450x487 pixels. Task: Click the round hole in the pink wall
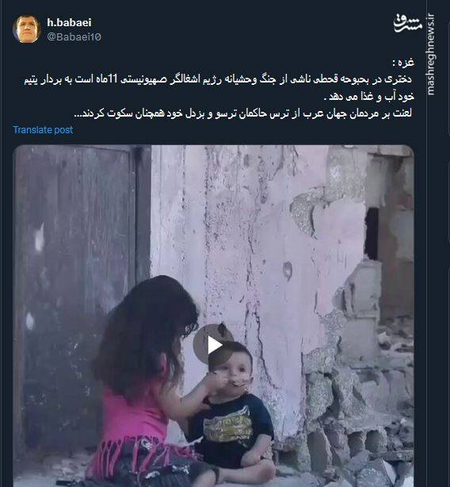tap(288, 270)
